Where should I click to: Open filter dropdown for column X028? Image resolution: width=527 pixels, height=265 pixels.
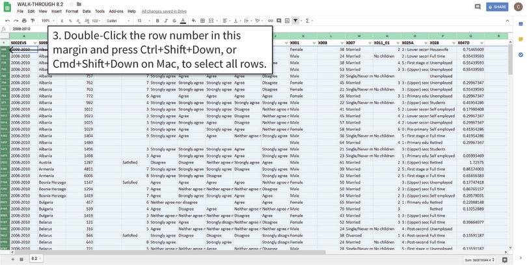[x=453, y=43]
